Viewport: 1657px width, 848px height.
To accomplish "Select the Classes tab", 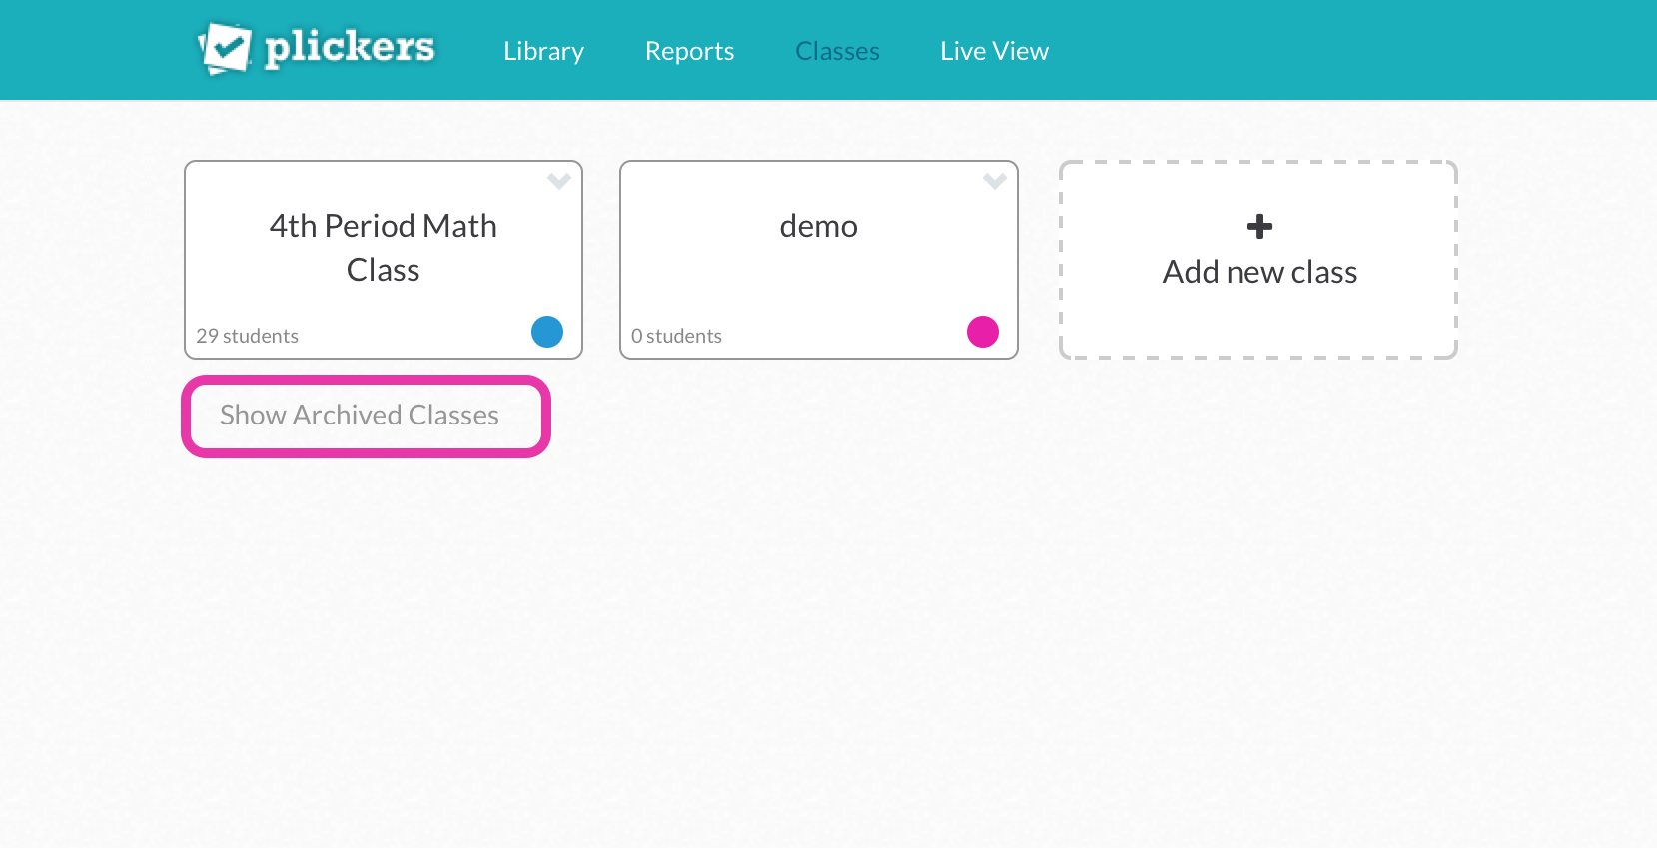I will tap(837, 51).
